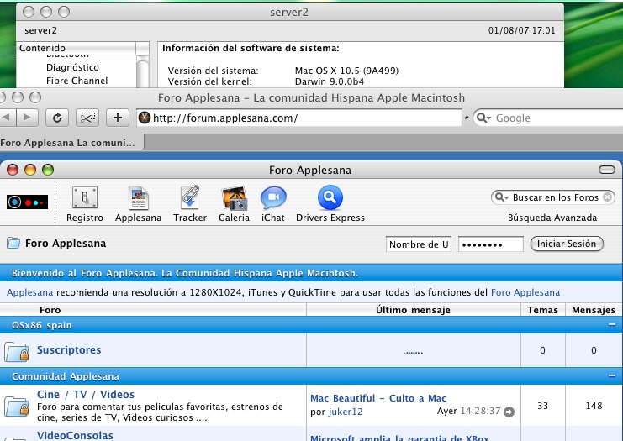Click the first Applesana link in the recommendation
The height and width of the screenshot is (441, 623).
click(29, 292)
